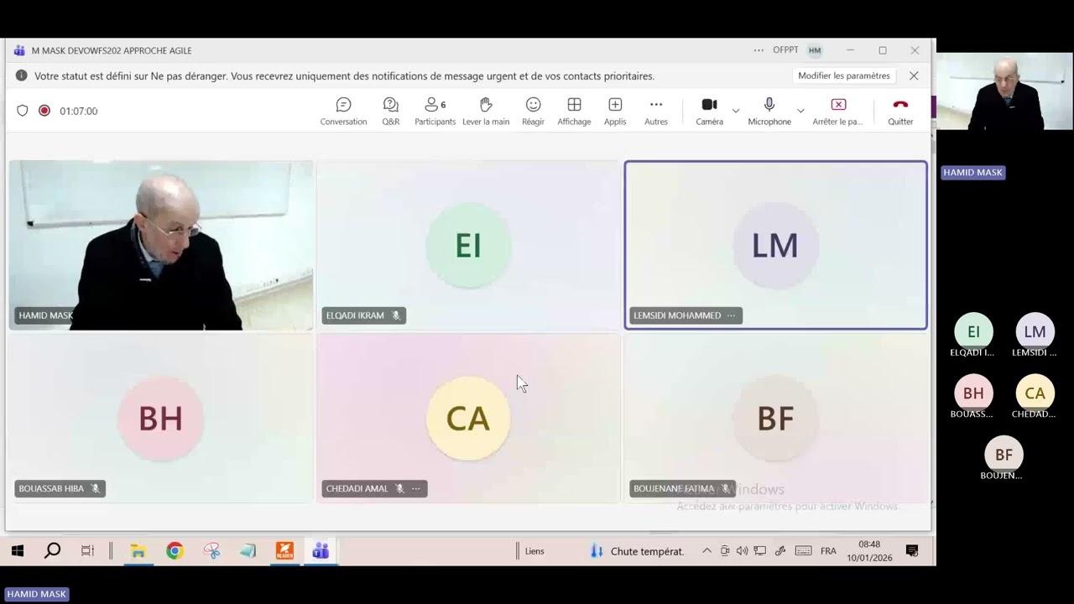Image resolution: width=1074 pixels, height=604 pixels.
Task: Click the HM profile avatar
Action: click(815, 50)
